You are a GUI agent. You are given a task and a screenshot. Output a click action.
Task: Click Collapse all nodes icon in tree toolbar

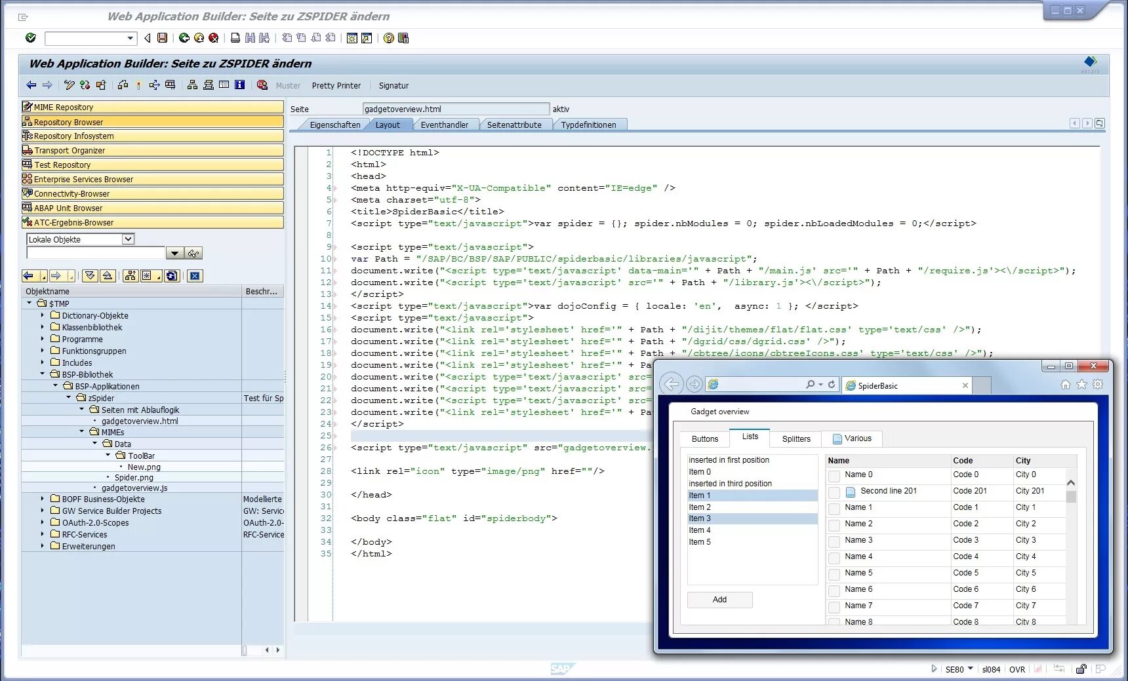click(x=108, y=276)
